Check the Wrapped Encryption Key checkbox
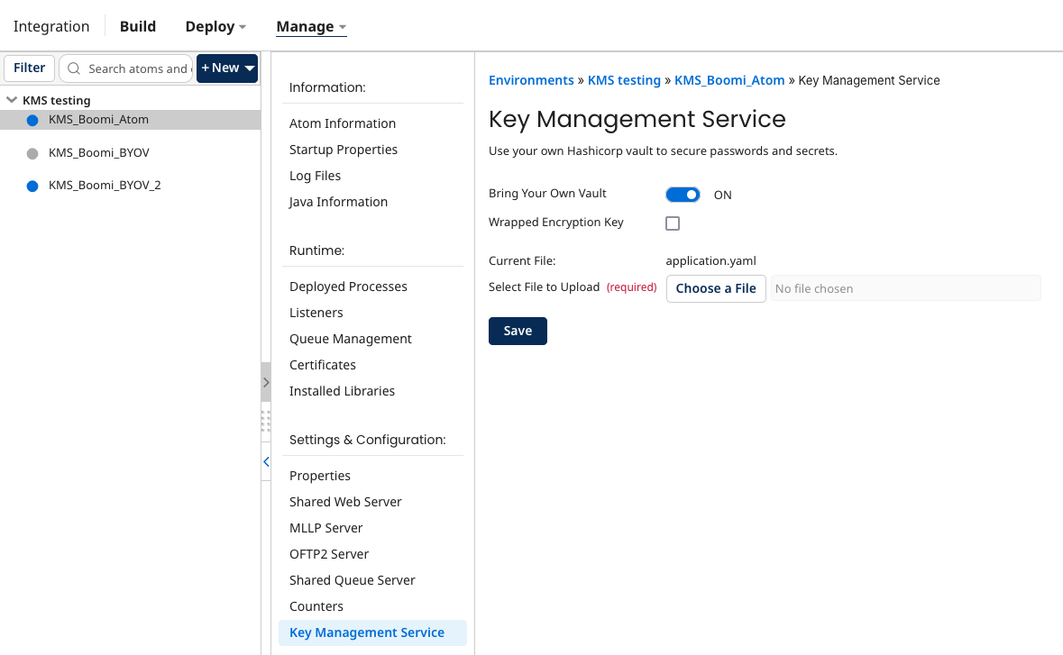Viewport: 1063px width, 655px height. tap(672, 223)
